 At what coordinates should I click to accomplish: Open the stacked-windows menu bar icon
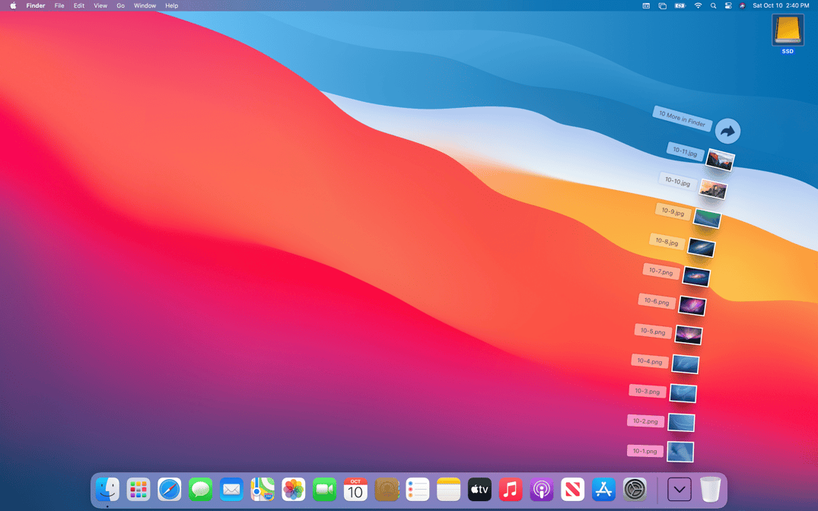pyautogui.click(x=663, y=6)
